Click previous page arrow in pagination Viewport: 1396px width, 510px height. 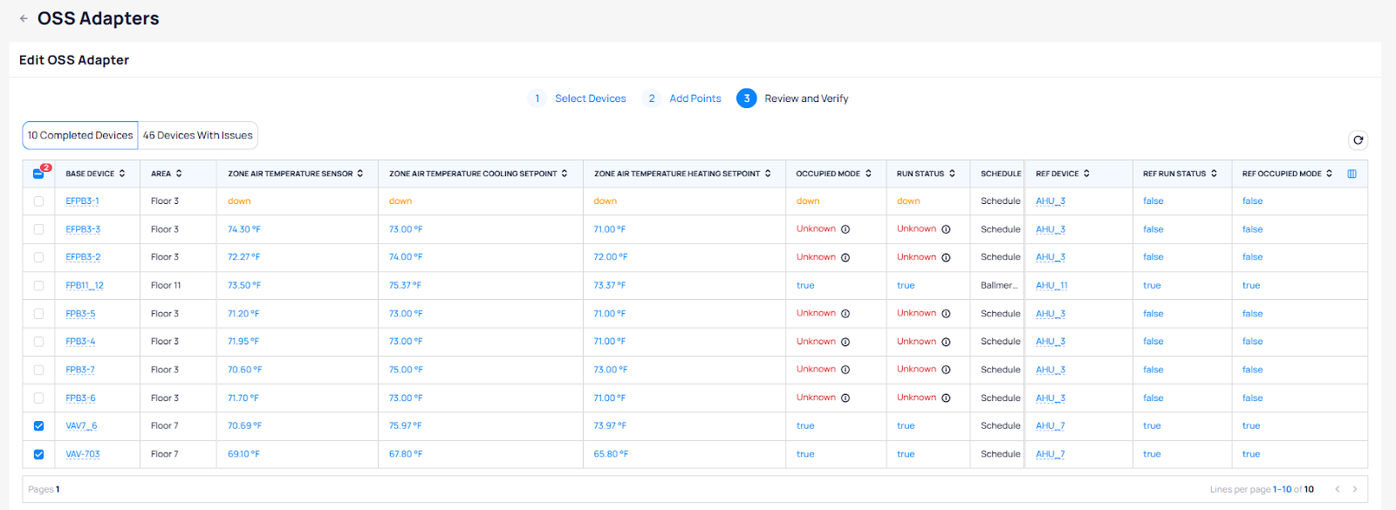(x=1337, y=489)
